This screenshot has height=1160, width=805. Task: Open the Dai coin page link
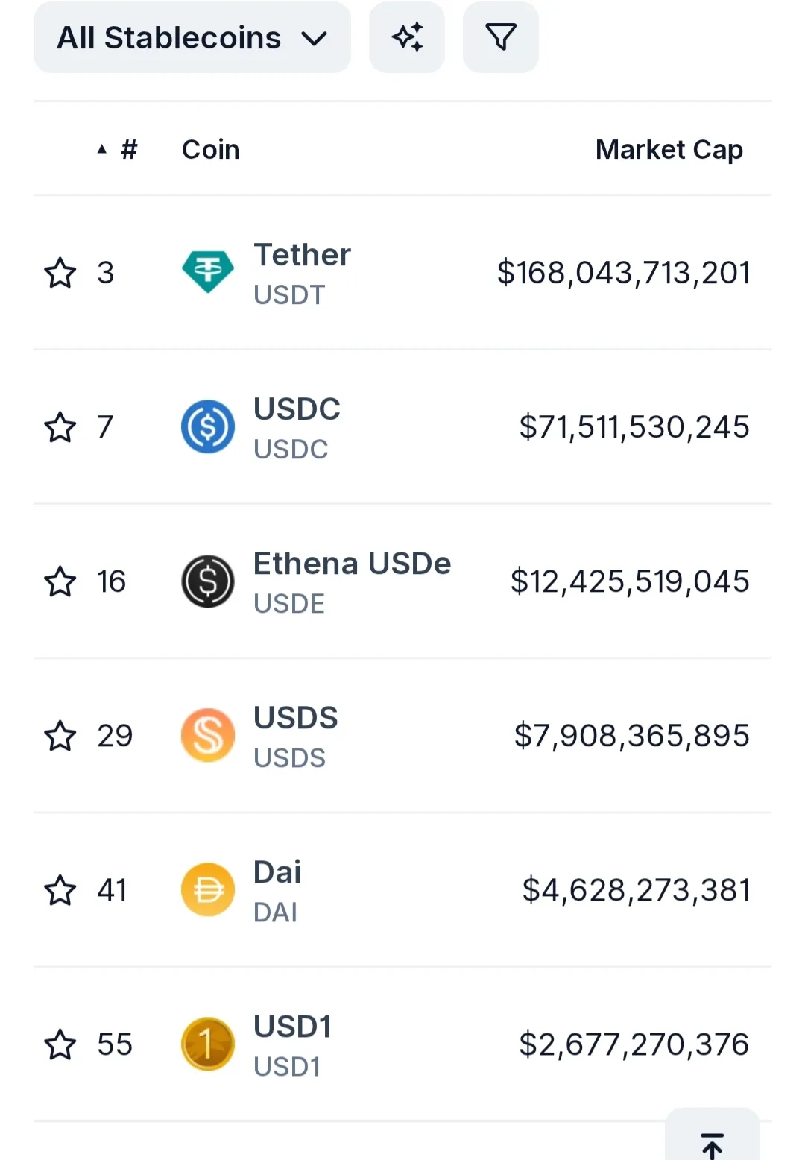coord(277,872)
